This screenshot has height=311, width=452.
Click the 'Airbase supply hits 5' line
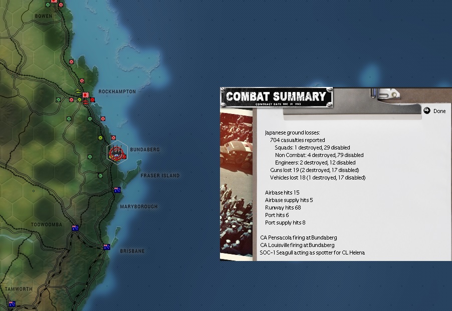289,200
